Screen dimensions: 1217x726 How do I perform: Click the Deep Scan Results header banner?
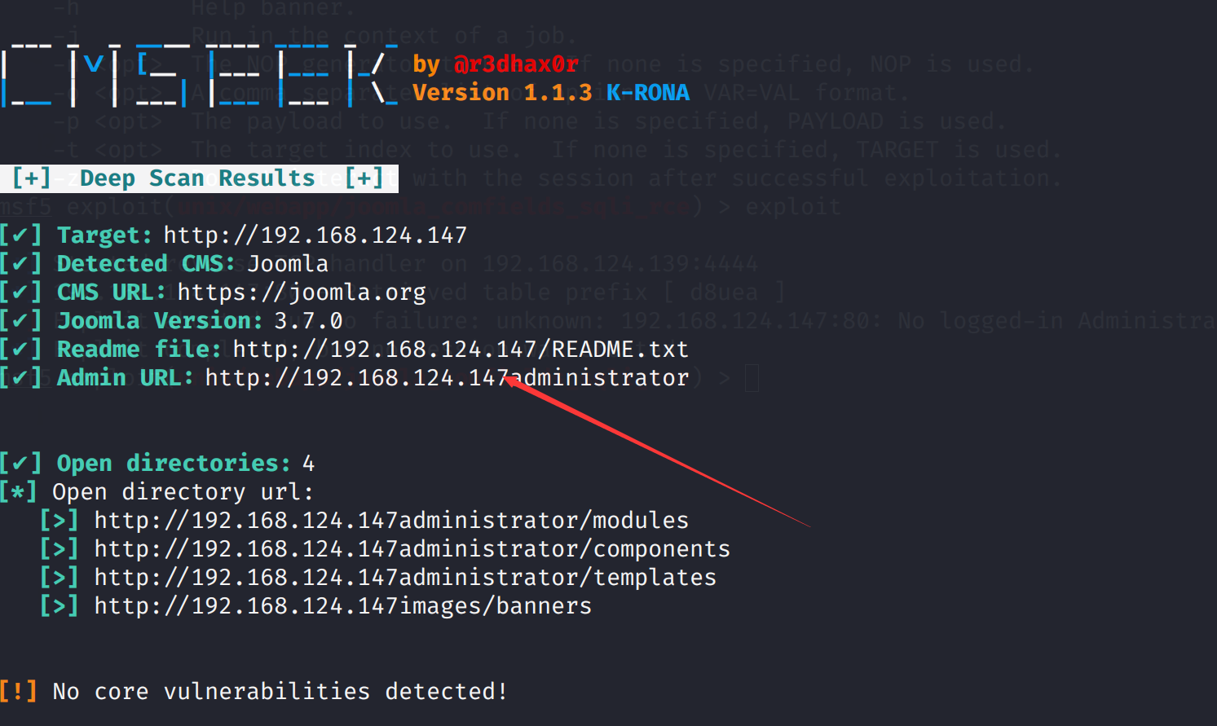pyautogui.click(x=199, y=178)
